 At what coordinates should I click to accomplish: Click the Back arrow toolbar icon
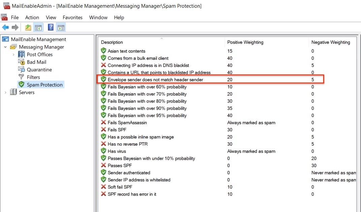[5, 28]
